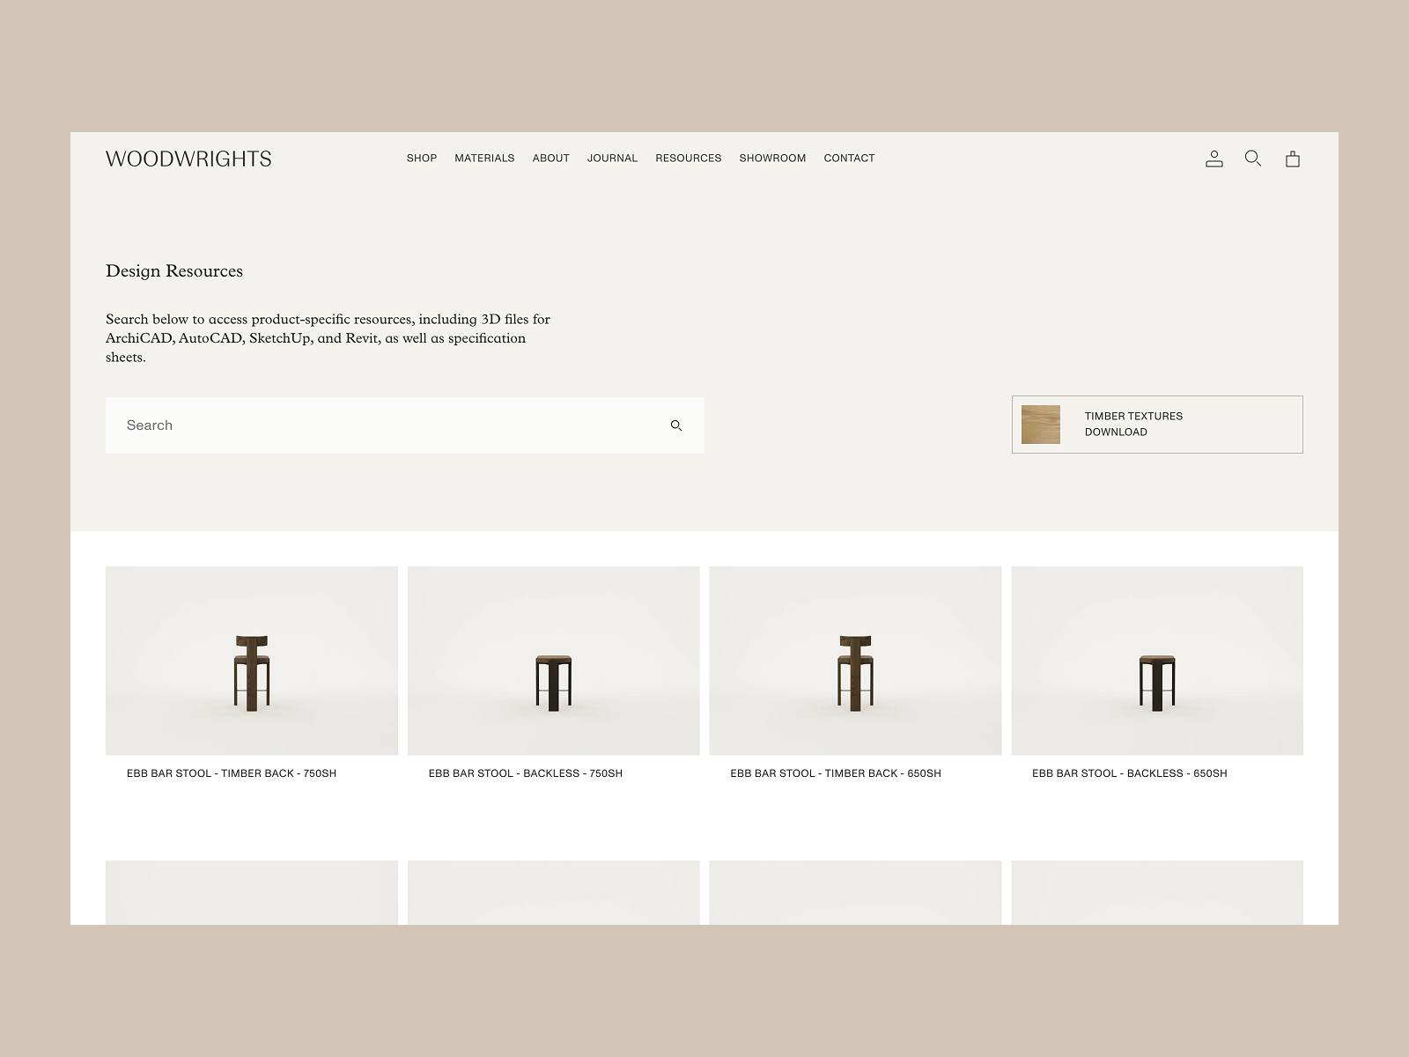1409x1057 pixels.
Task: Click 'EBB BAR STOOL - TIMBER BACK - 750SH' title
Action: point(232,773)
